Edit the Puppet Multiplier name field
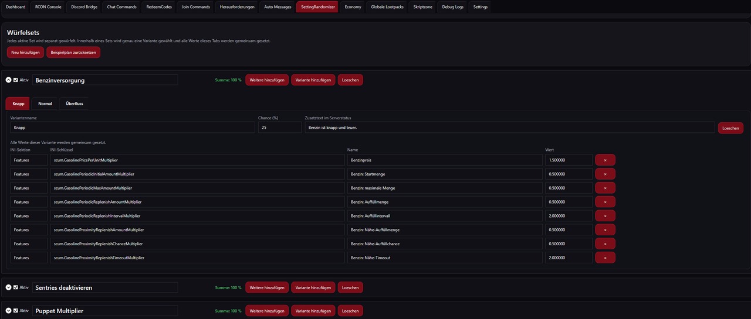Image resolution: width=751 pixels, height=319 pixels. click(105, 311)
